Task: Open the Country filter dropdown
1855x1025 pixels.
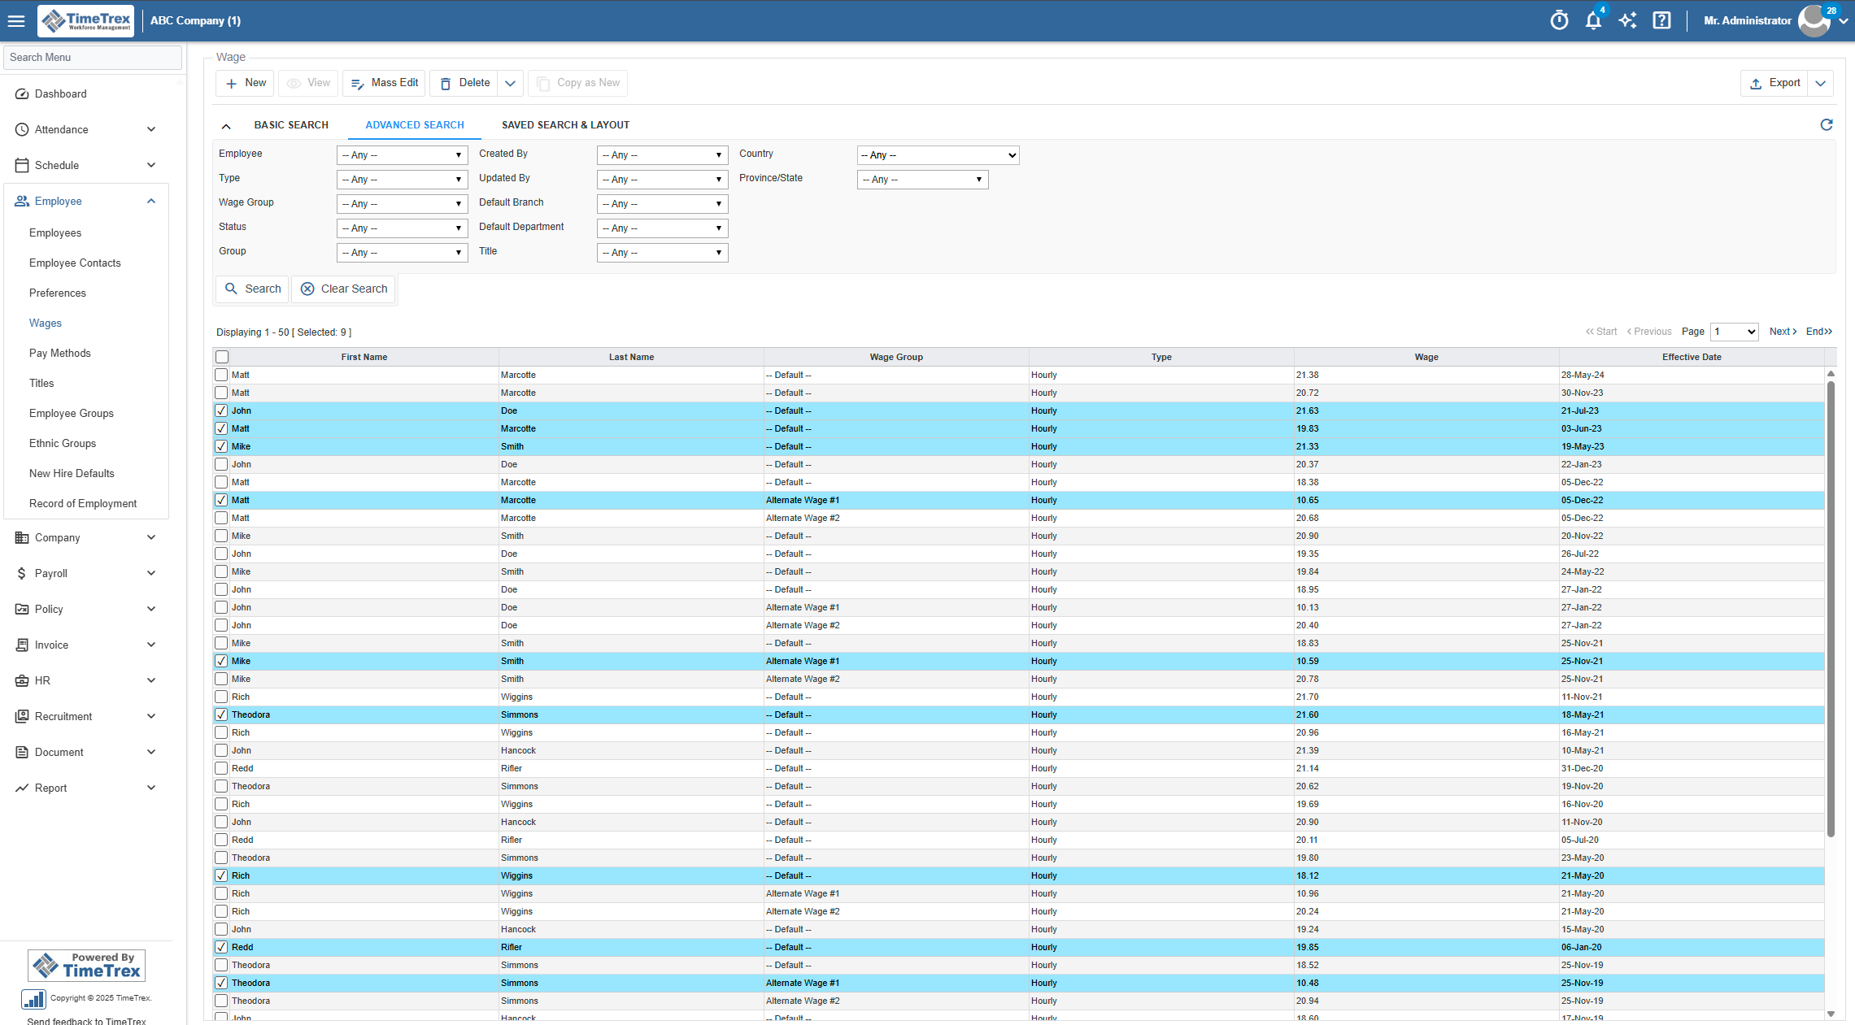Action: (937, 154)
